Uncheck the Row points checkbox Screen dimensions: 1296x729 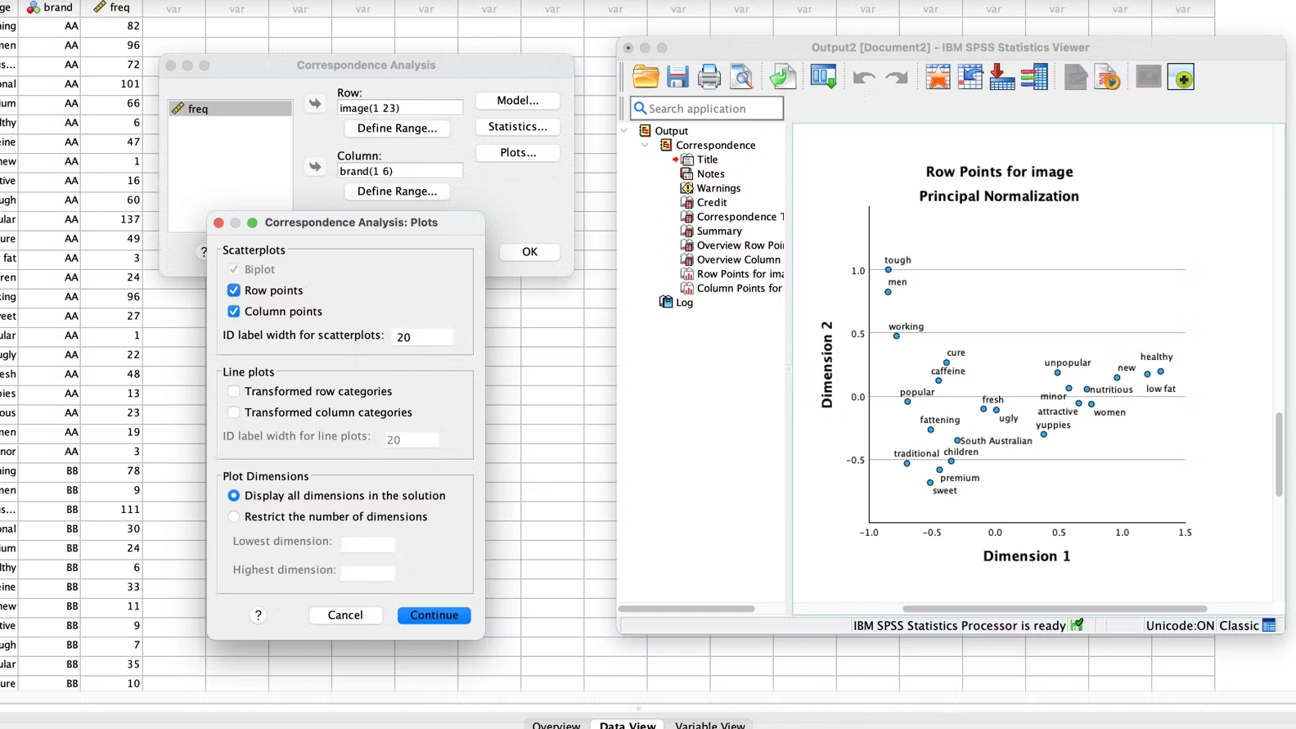coord(234,290)
